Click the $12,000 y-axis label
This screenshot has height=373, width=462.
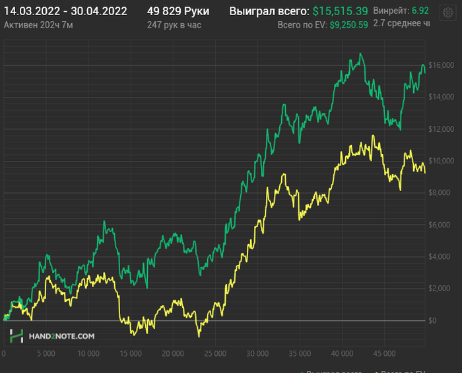point(441,129)
